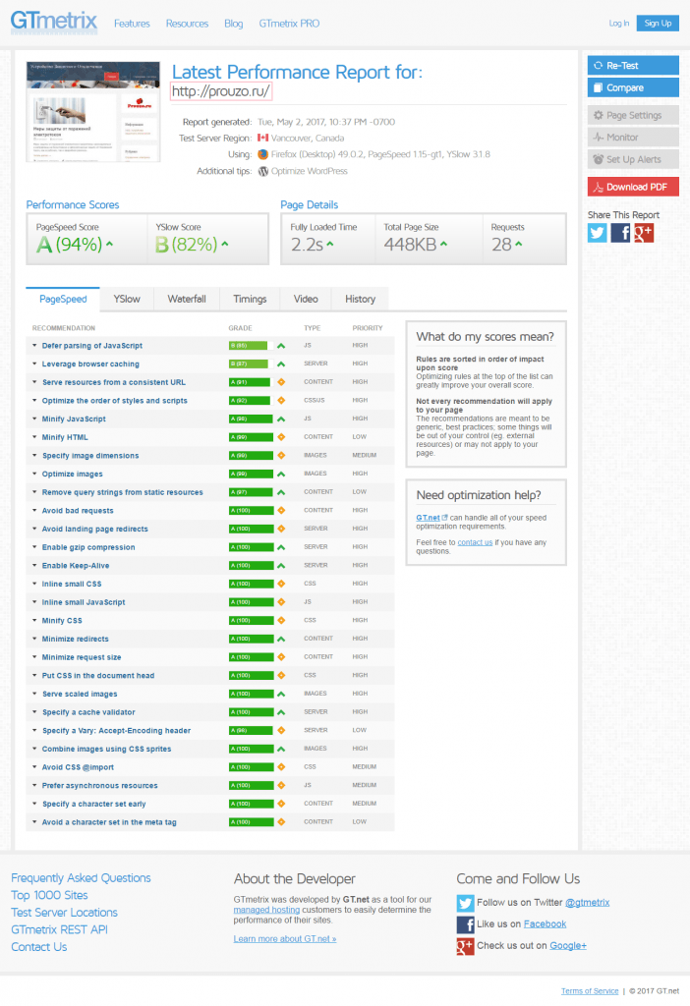Click the Download PDF button
Viewport: 690px width, 1006px height.
633,187
